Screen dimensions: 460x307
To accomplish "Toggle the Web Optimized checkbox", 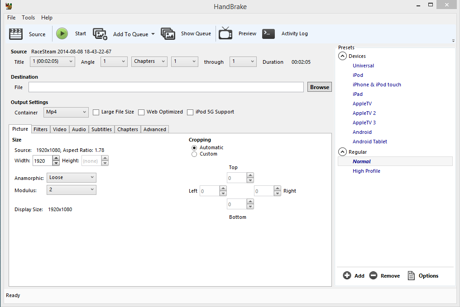I will point(141,112).
